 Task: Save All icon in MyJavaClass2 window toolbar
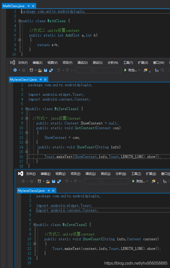coord(59,181)
